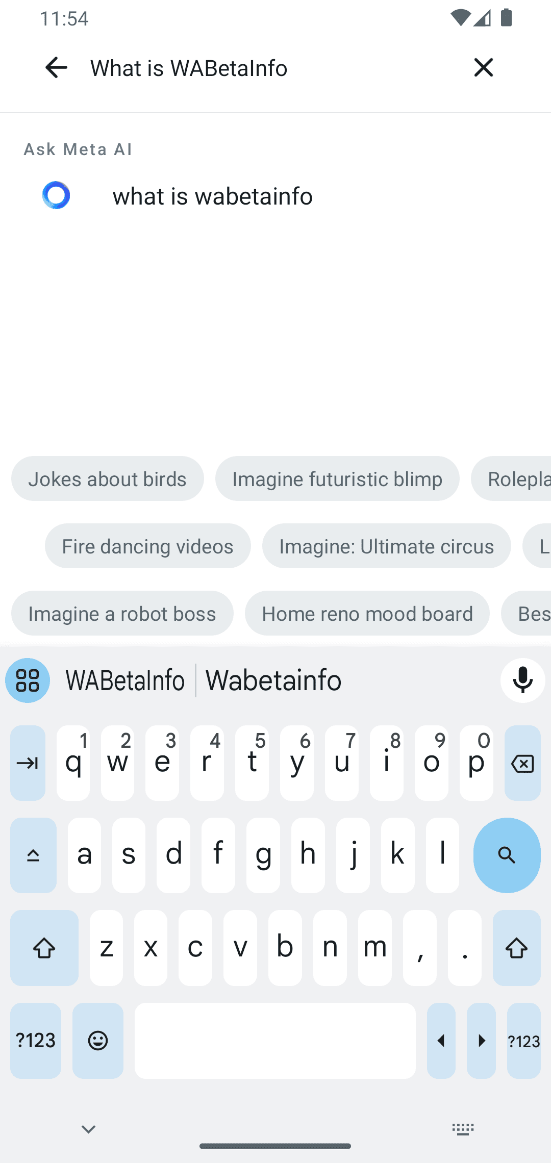
Task: Tap the right shift key
Action: (x=516, y=948)
